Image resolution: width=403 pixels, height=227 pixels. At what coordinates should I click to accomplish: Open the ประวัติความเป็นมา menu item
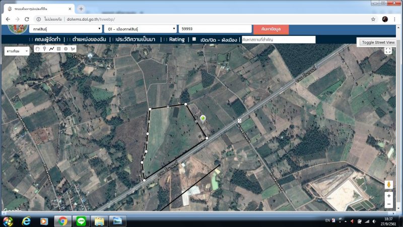click(135, 39)
